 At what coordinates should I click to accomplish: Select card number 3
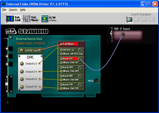coord(144,19)
